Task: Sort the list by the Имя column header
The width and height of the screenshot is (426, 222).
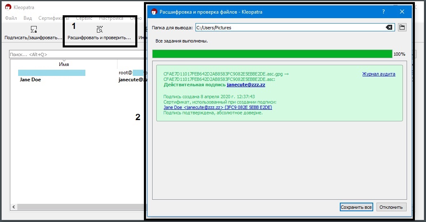Action: tap(64, 64)
